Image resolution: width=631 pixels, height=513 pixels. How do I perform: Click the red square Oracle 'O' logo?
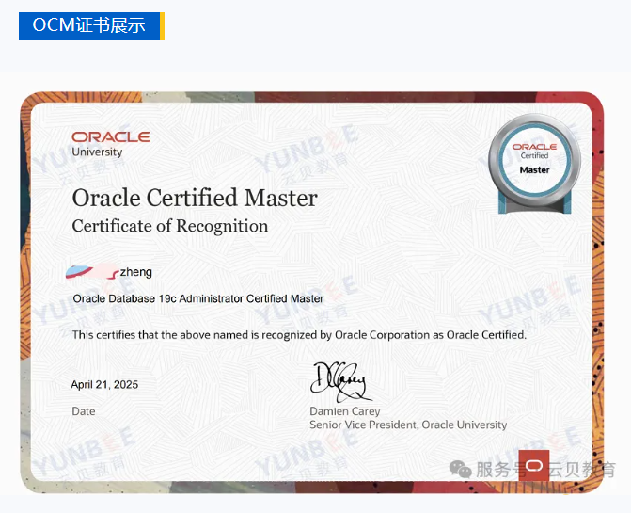[x=533, y=465]
